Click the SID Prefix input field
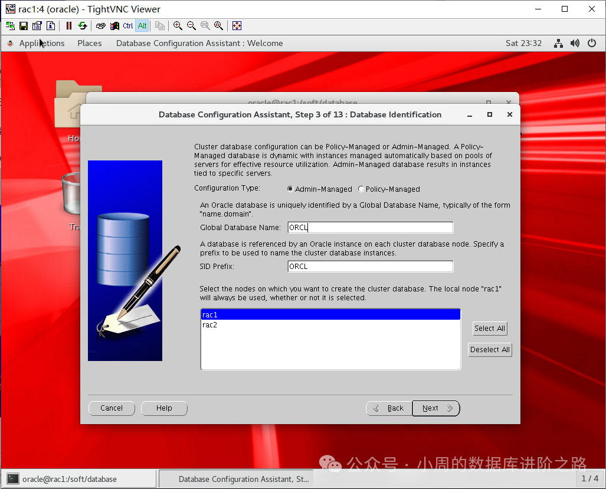 point(370,267)
